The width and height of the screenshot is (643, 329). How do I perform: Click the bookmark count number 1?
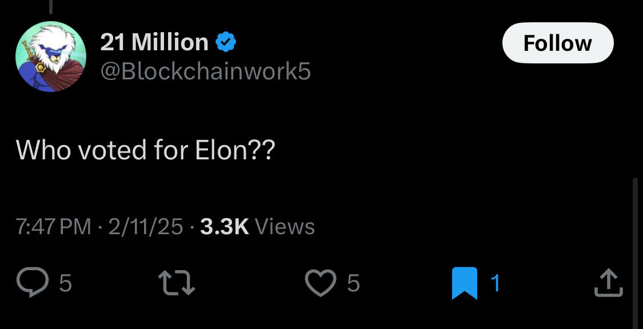tap(496, 283)
